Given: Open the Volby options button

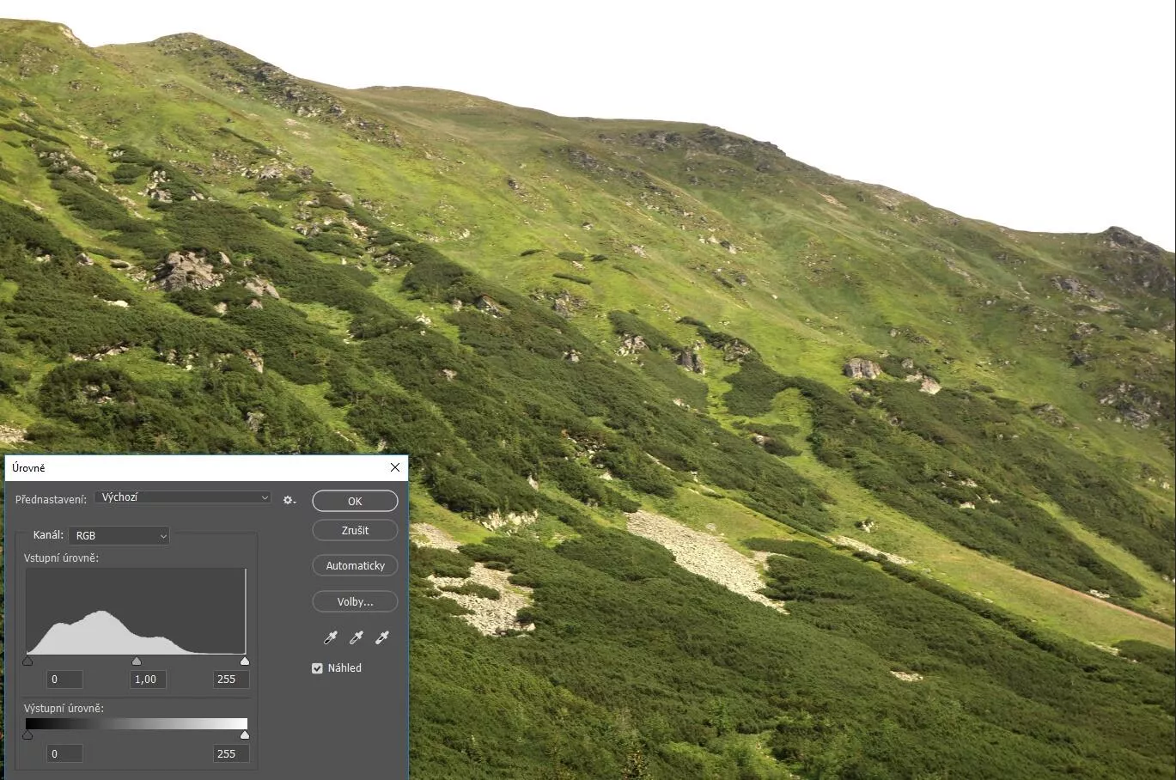Looking at the screenshot, I should click(x=355, y=601).
